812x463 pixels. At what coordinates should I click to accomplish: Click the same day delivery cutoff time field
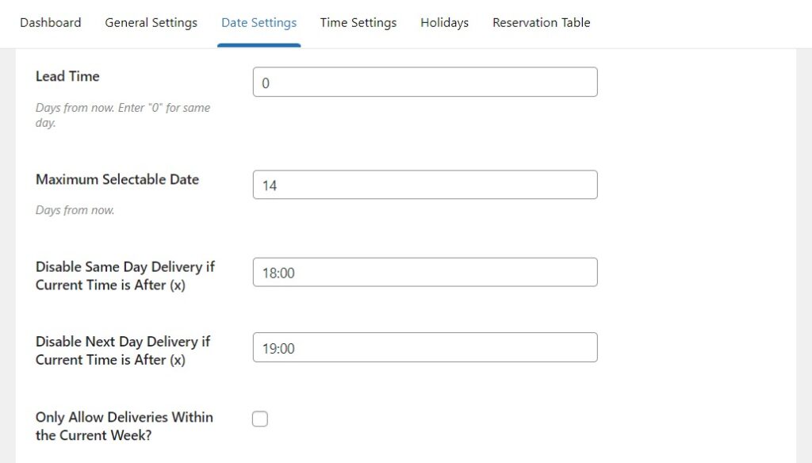click(x=425, y=271)
